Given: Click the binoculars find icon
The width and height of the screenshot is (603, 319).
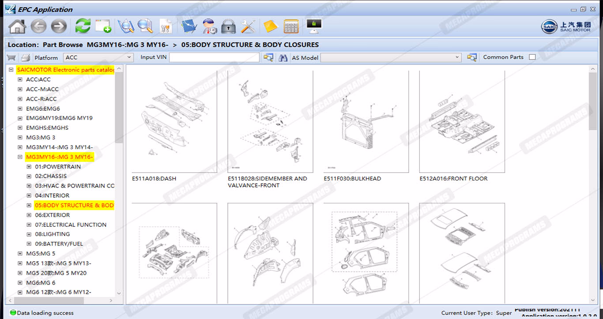Looking at the screenshot, I should (x=283, y=57).
